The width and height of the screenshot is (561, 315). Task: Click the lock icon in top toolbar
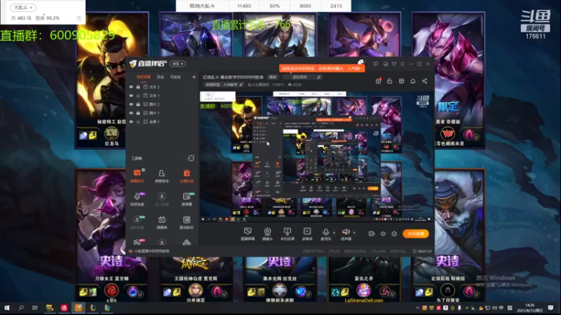pyautogui.click(x=390, y=81)
